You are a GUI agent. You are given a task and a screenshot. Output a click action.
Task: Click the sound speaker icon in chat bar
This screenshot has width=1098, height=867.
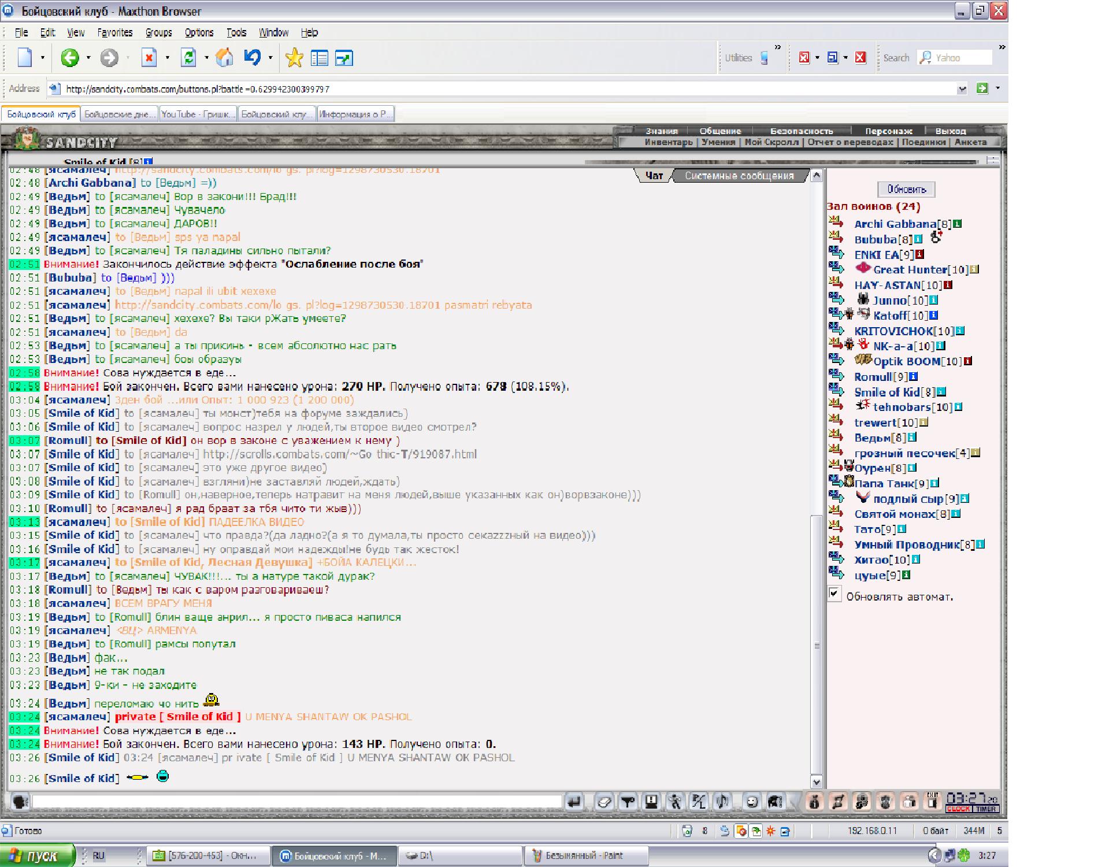click(x=722, y=802)
